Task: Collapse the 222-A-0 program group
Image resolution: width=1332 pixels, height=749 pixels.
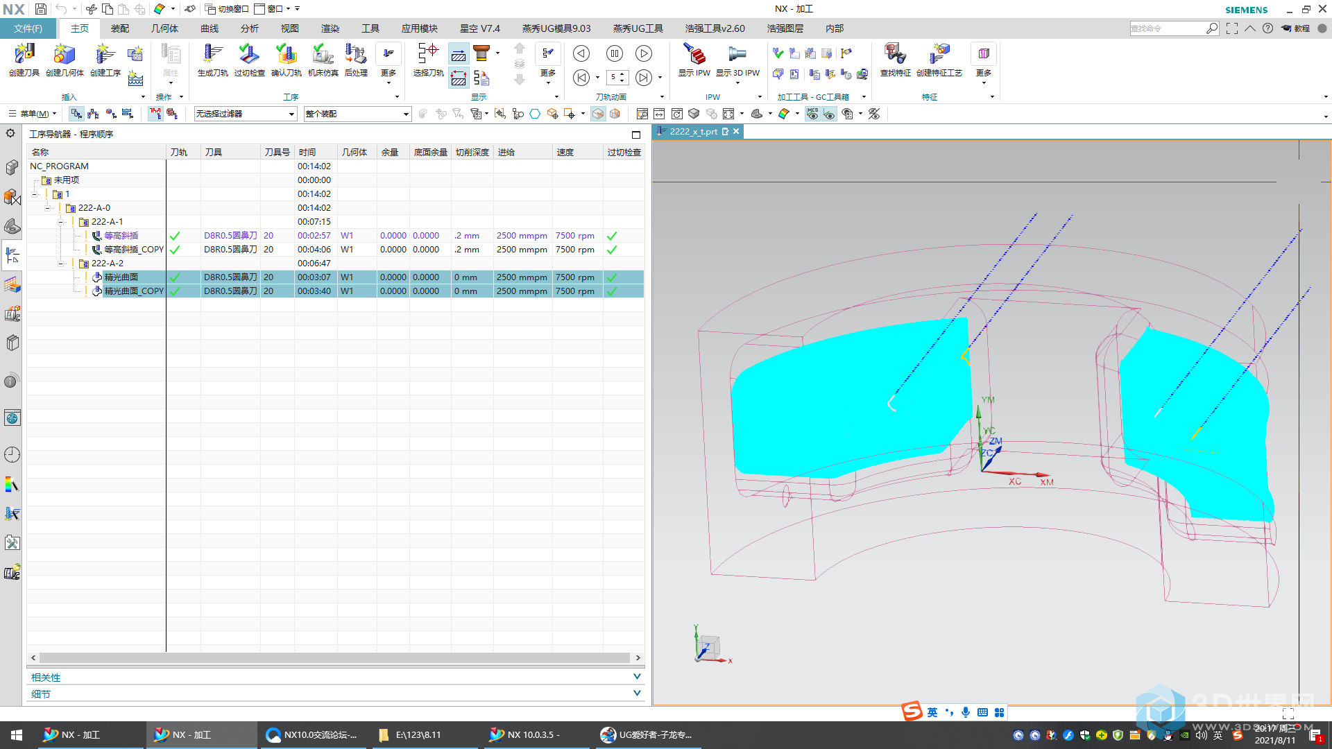Action: click(x=47, y=208)
